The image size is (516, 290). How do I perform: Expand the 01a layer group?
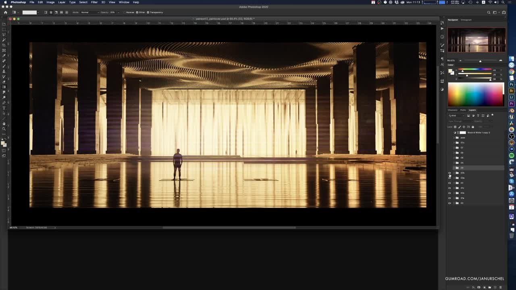coord(454,198)
